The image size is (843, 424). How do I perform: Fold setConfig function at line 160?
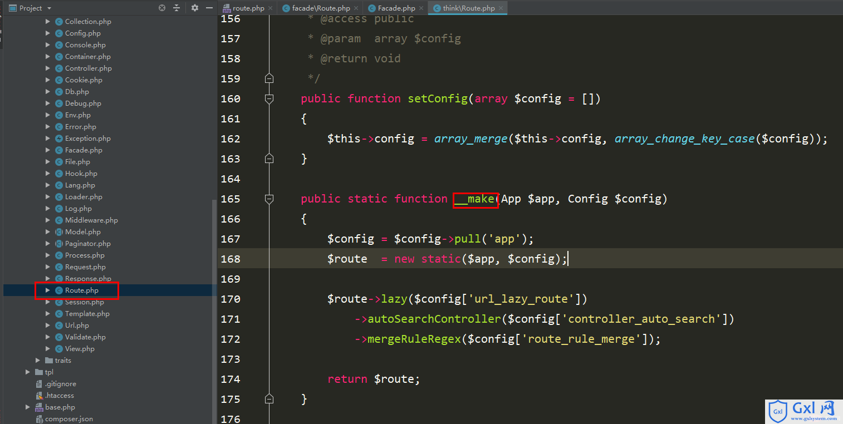click(x=269, y=98)
